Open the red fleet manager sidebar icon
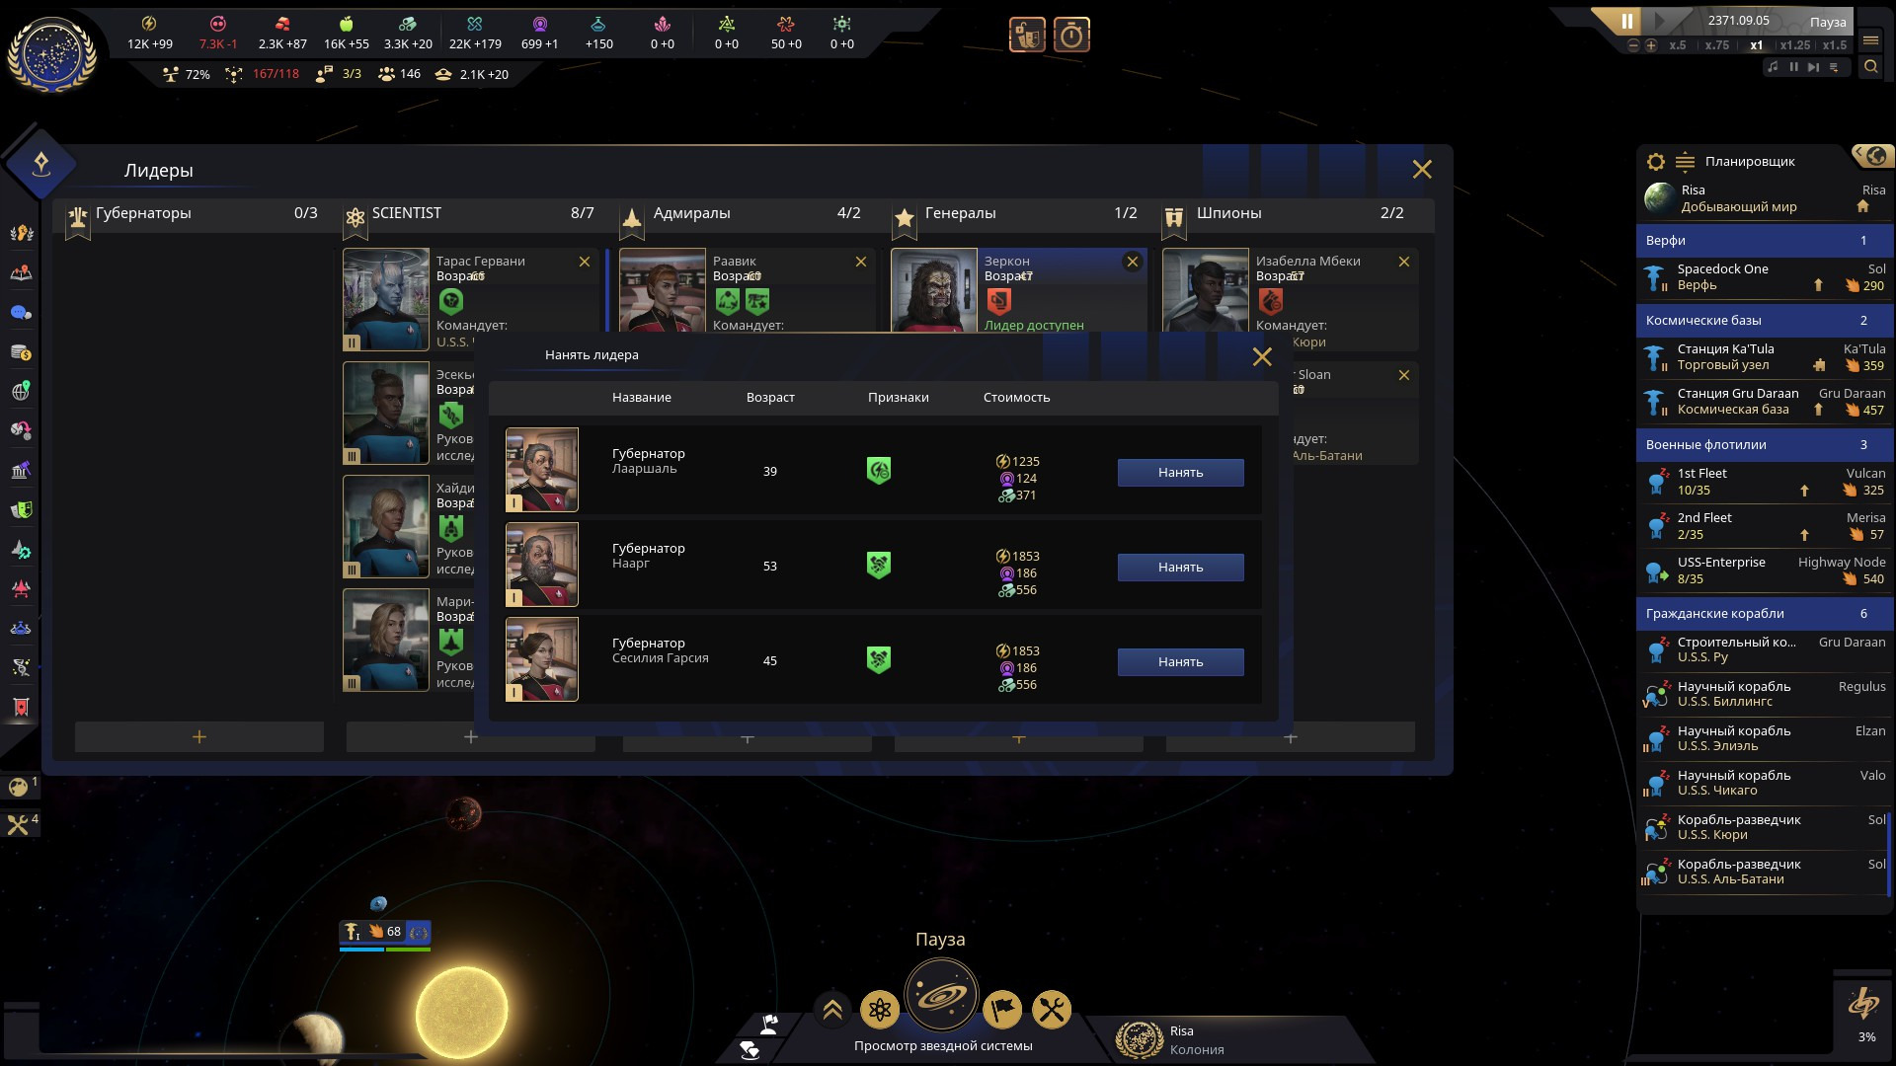1896x1066 pixels. [x=21, y=589]
